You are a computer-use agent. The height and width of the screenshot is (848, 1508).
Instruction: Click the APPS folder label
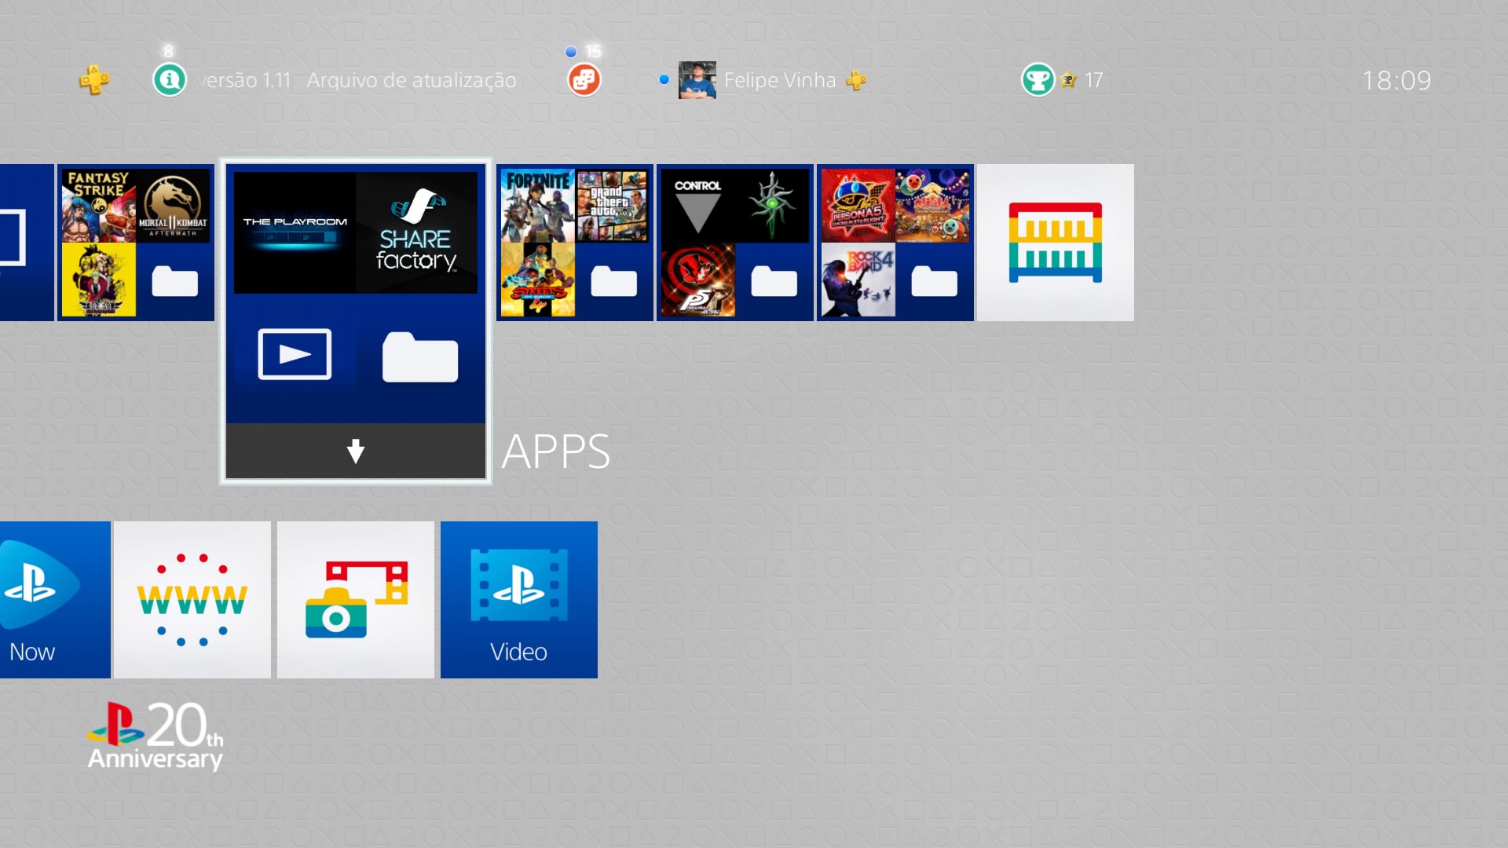[556, 451]
